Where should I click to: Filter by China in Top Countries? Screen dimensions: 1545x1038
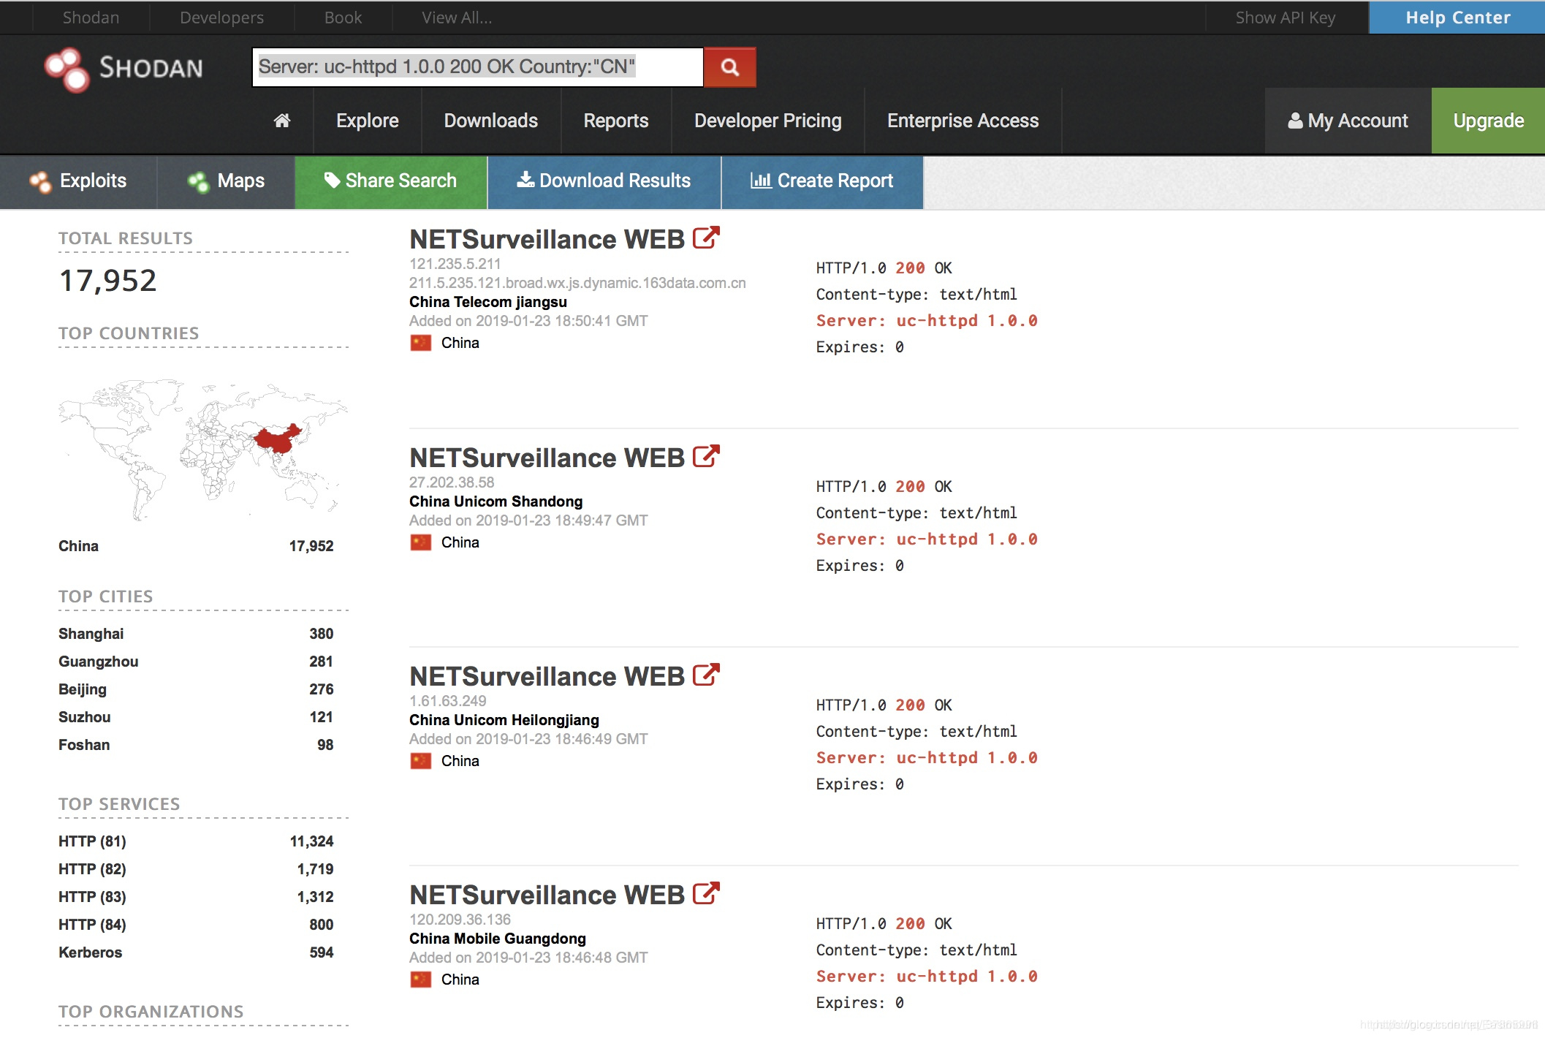(78, 546)
